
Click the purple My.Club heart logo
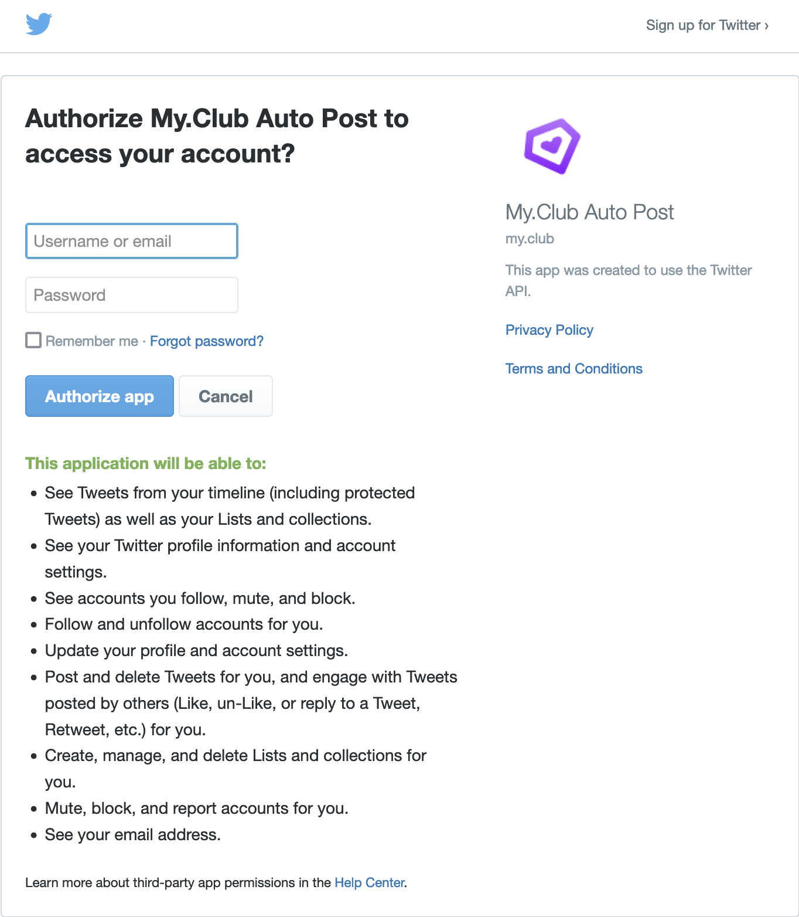[552, 146]
